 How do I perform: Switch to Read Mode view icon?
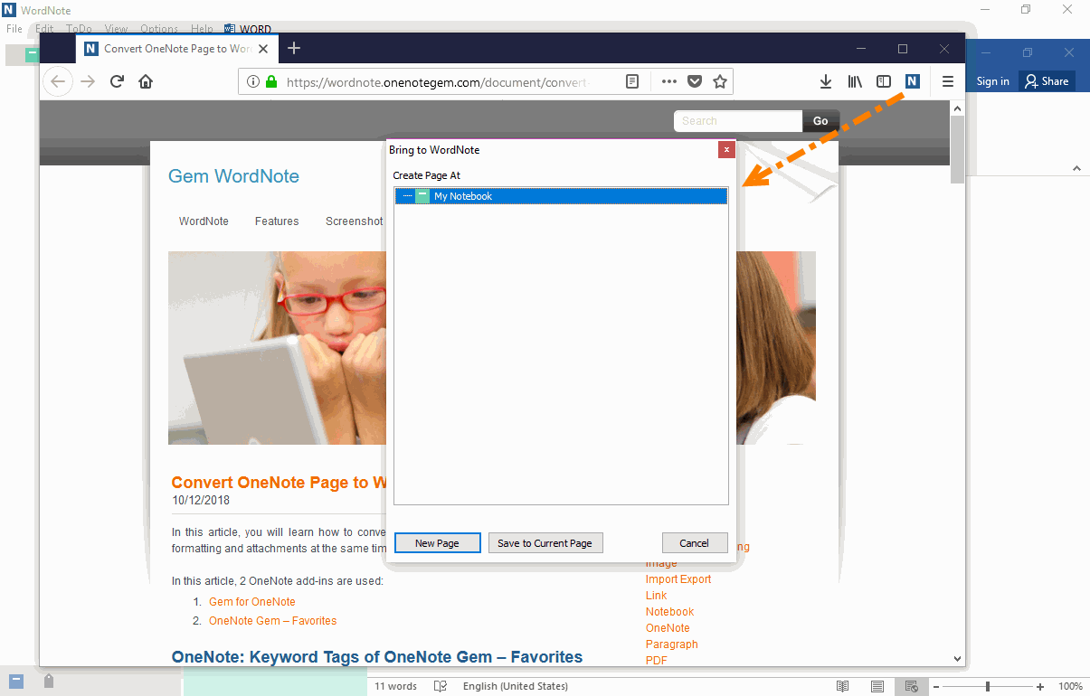coord(843,686)
